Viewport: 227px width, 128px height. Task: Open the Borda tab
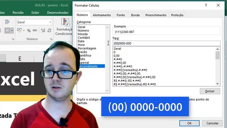135,15
